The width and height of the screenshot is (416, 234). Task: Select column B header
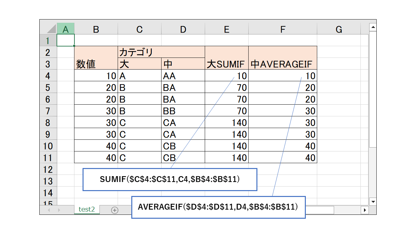point(96,29)
